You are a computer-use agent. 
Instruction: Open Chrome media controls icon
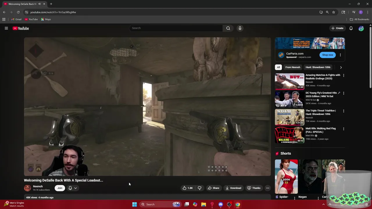pyautogui.click(x=354, y=12)
